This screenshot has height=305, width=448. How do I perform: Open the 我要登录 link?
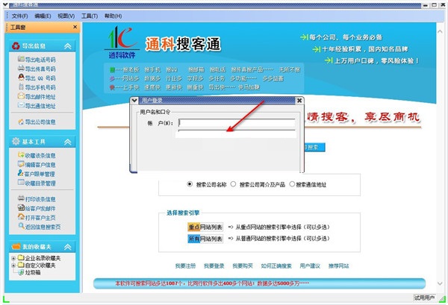click(214, 266)
